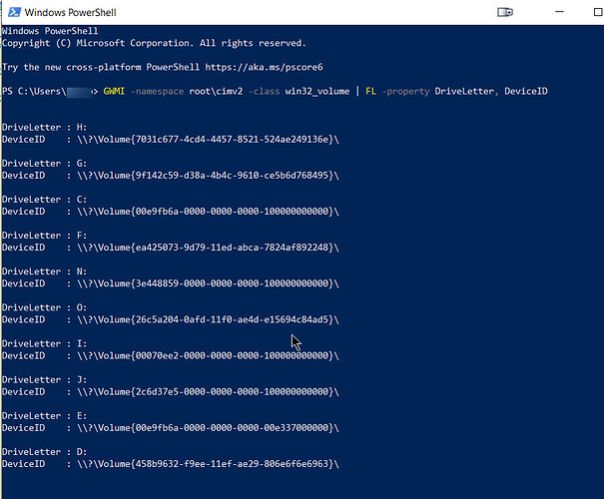Click the DriveLetter E: line
Screen dimensions: 604x499
44,416
